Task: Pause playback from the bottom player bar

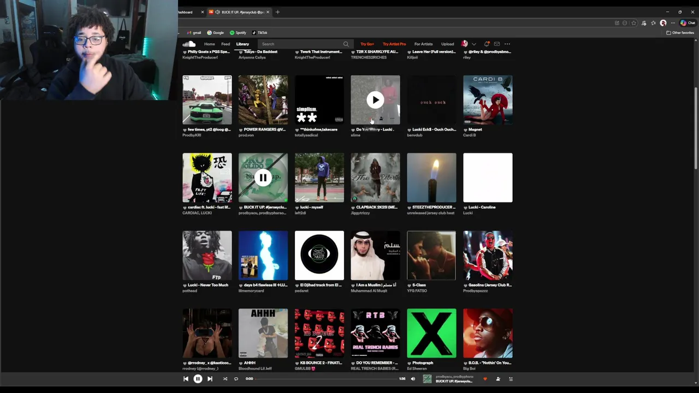Action: tap(198, 379)
